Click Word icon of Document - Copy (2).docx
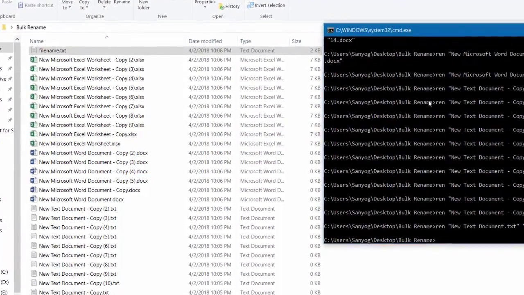The height and width of the screenshot is (295, 524). click(34, 153)
